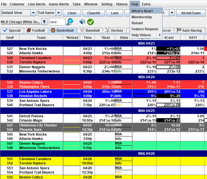The height and width of the screenshot is (179, 207).
Task: Click the NBA 04/24 section header
Action: 103,77
